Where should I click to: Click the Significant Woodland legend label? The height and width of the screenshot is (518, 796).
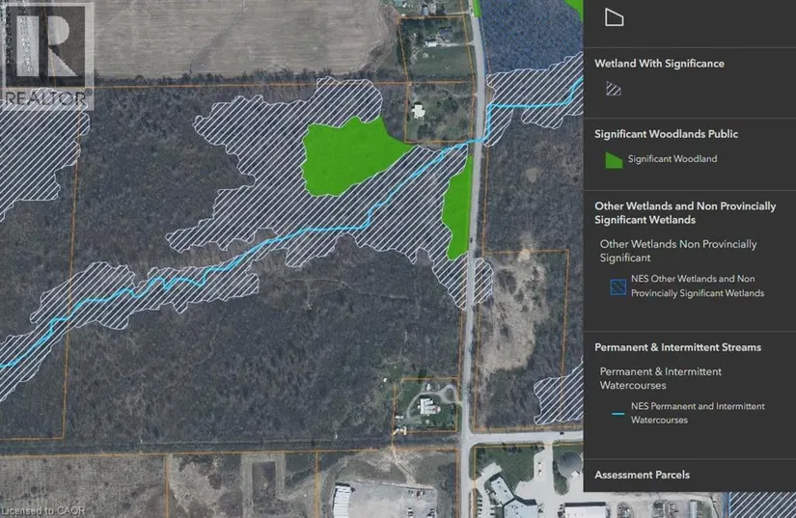click(672, 159)
